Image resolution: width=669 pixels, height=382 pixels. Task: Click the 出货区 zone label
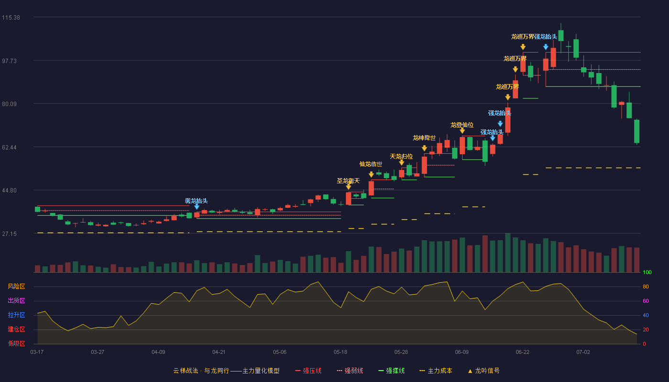coord(16,301)
